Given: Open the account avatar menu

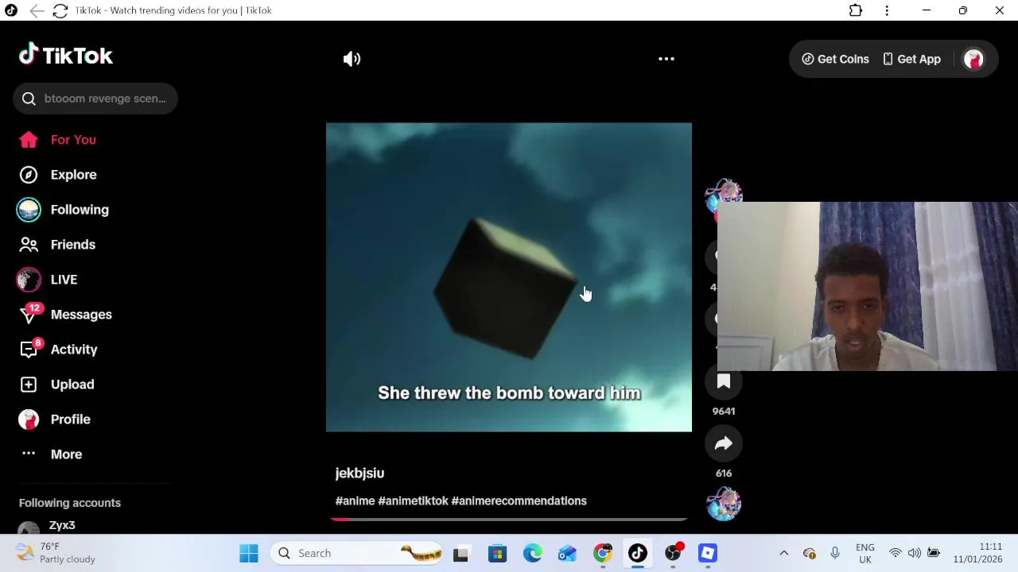Looking at the screenshot, I should pyautogui.click(x=973, y=59).
